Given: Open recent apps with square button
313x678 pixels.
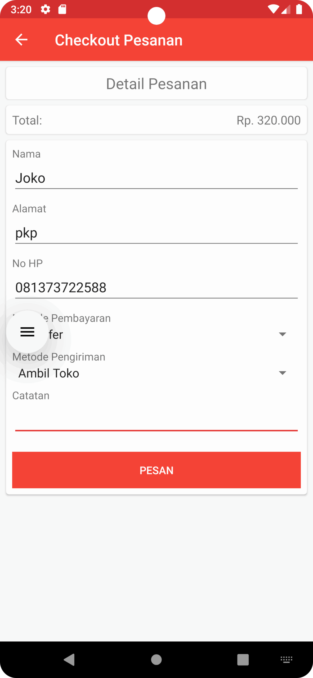Looking at the screenshot, I should pyautogui.click(x=243, y=659).
